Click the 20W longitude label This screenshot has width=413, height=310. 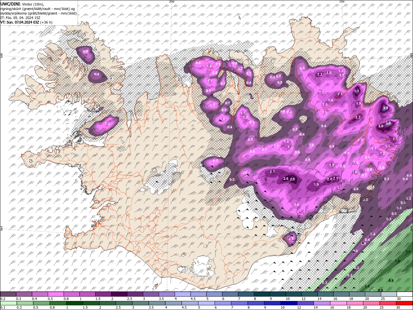pos(172,2)
